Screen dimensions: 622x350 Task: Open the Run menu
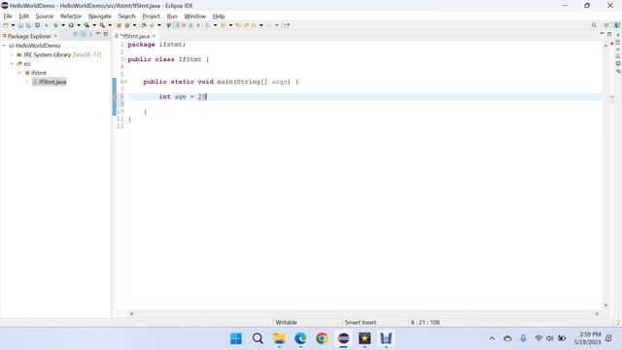click(x=172, y=17)
